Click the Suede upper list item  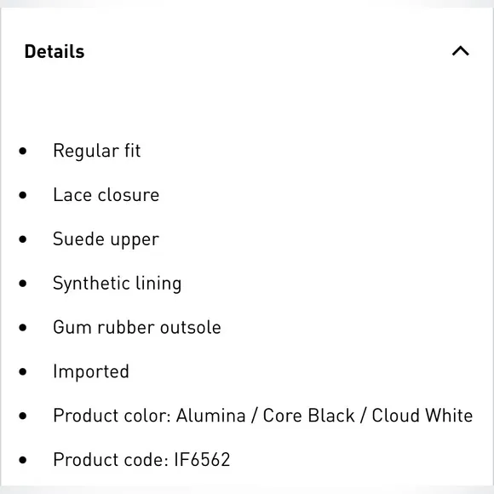click(x=106, y=239)
